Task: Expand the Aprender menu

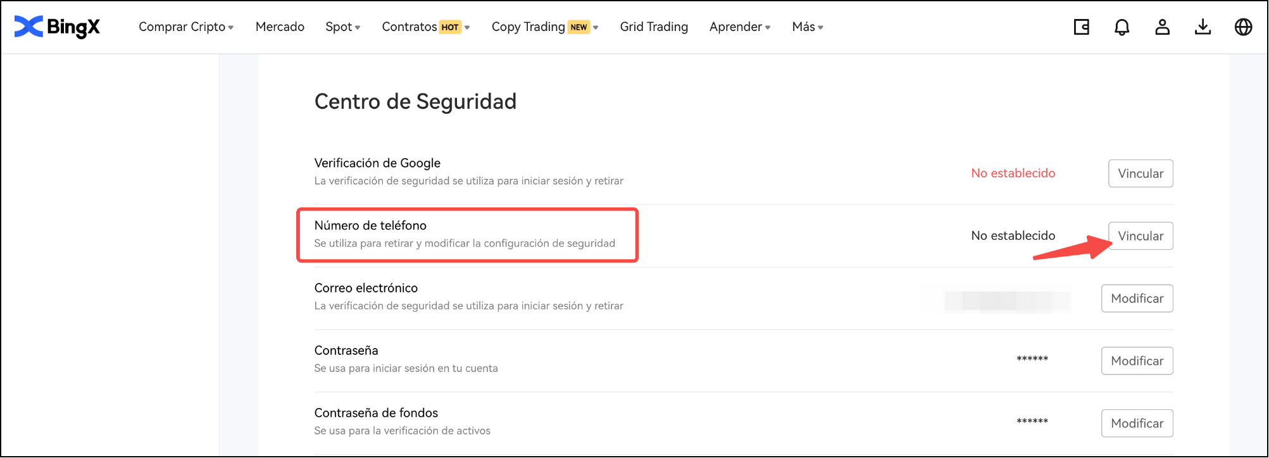Action: coord(739,27)
